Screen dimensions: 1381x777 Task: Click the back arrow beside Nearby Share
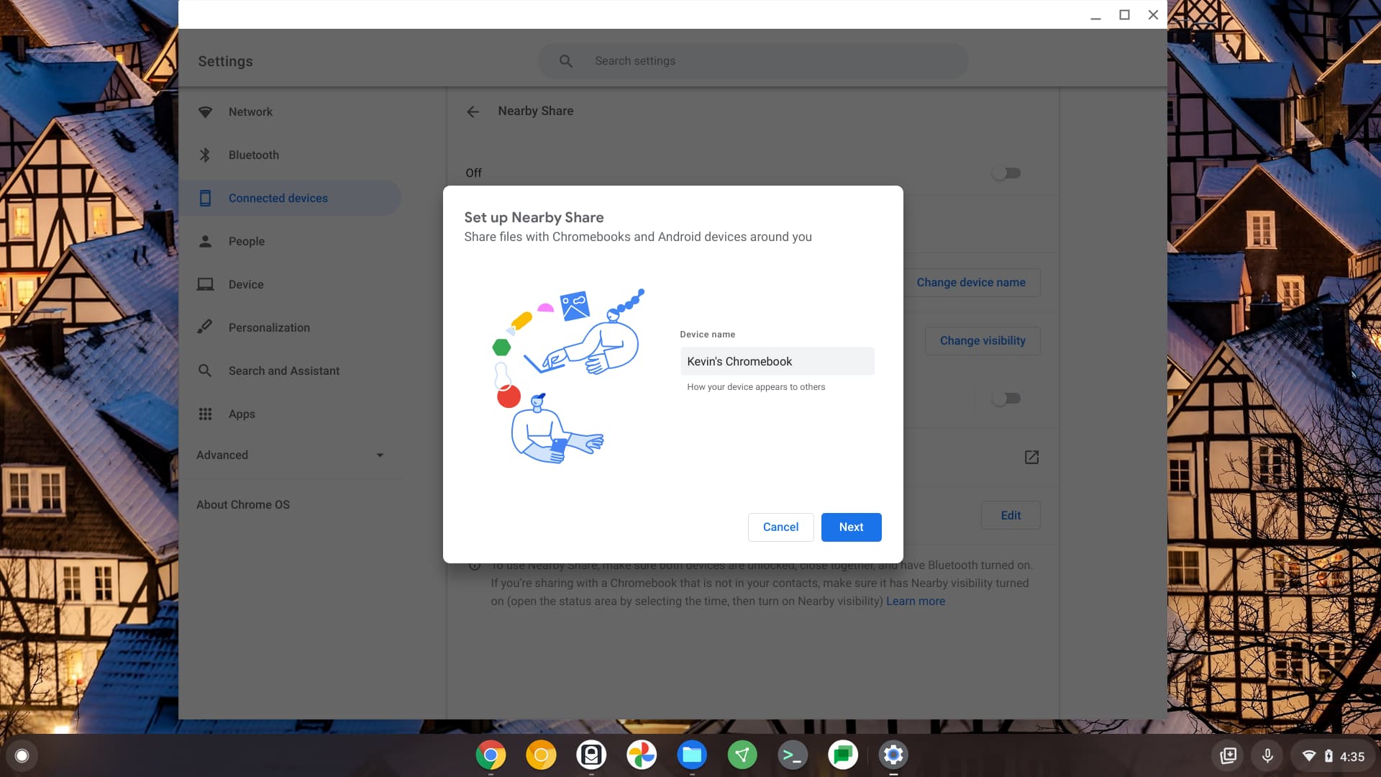[x=473, y=112]
